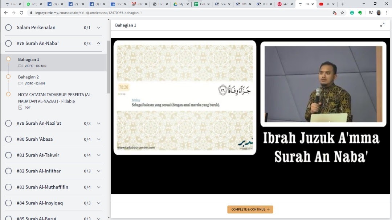The image size is (392, 220).
Task: Expand the Salam Perkenalan section chevron
Action: coord(99,28)
